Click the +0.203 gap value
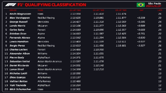 tap(141, 18)
